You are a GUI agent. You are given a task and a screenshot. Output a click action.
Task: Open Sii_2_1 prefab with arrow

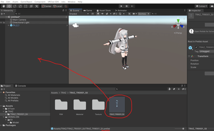click(x=67, y=25)
